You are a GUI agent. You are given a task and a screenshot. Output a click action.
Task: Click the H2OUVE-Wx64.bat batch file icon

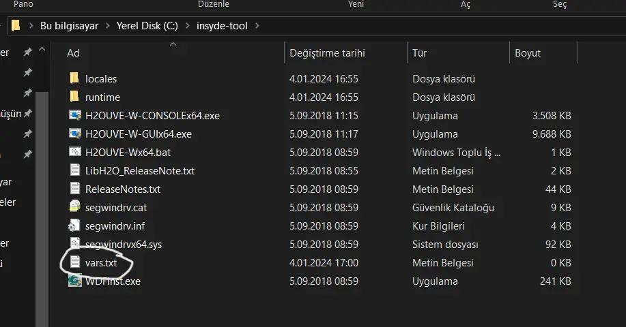pyautogui.click(x=75, y=152)
